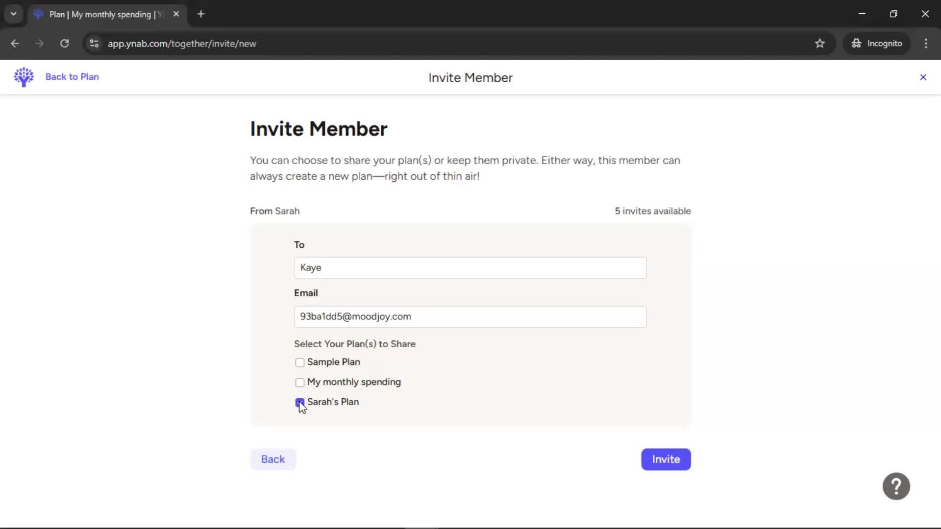Click into the Email input field

coord(470,317)
